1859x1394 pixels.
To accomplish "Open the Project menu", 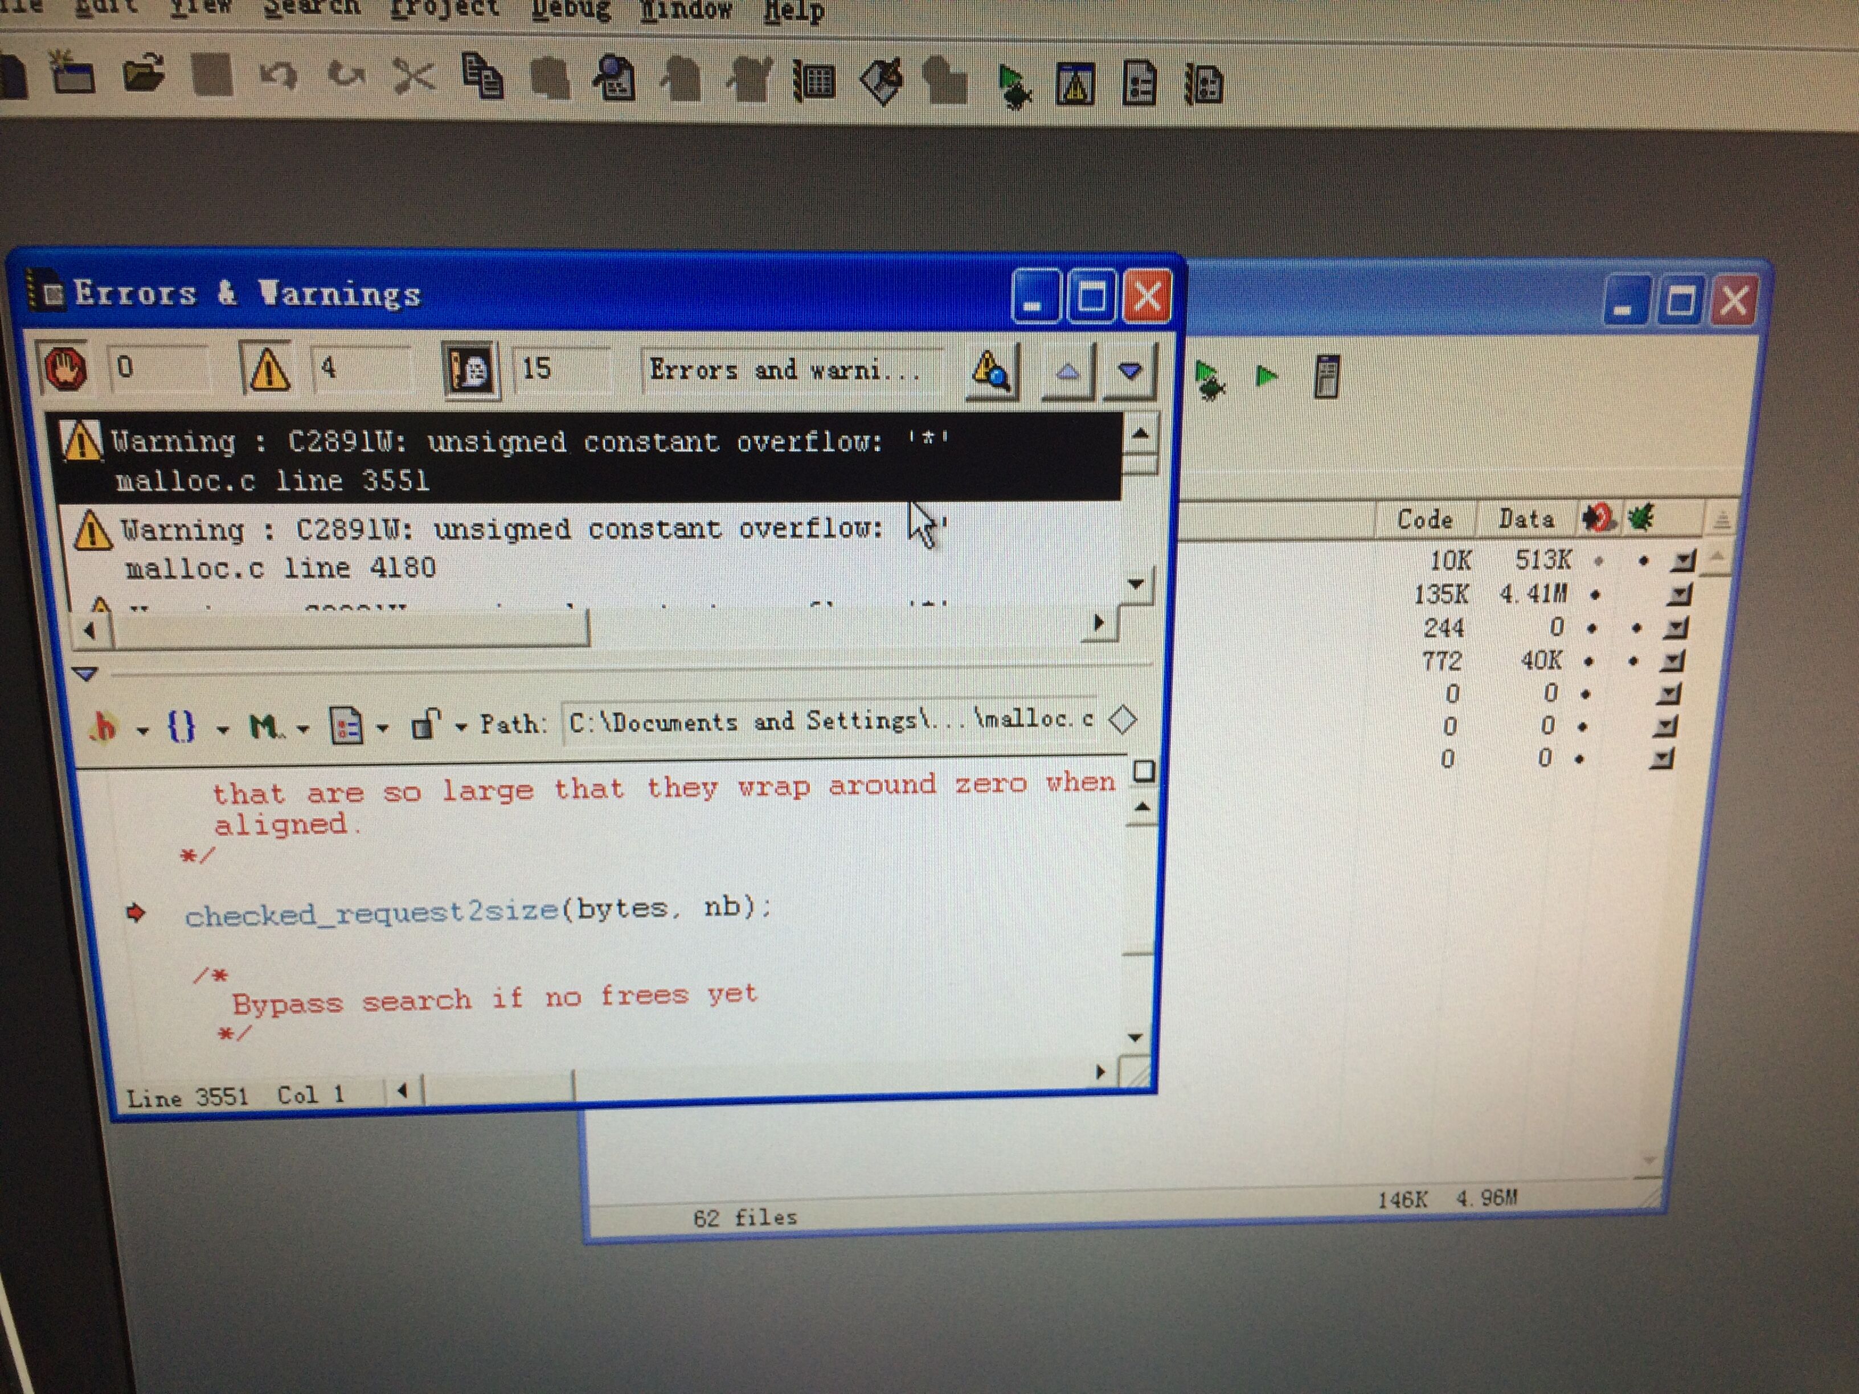I will click(x=445, y=9).
